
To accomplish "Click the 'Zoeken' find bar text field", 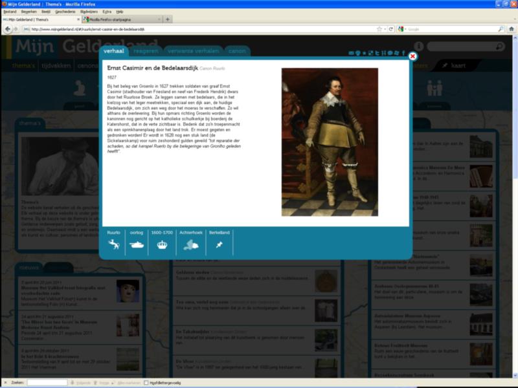I will pyautogui.click(x=47, y=383).
